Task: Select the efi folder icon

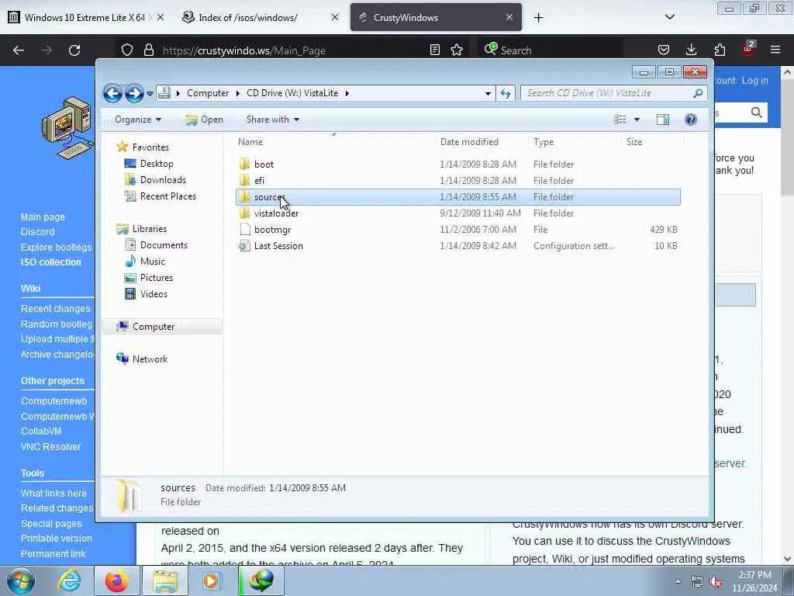Action: coord(244,180)
